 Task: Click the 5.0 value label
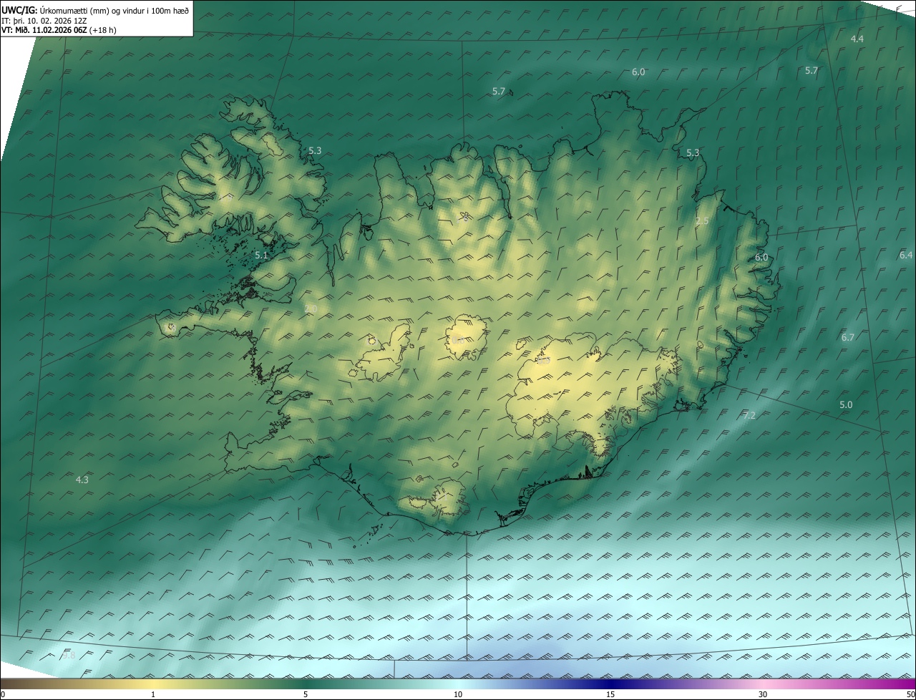point(846,404)
